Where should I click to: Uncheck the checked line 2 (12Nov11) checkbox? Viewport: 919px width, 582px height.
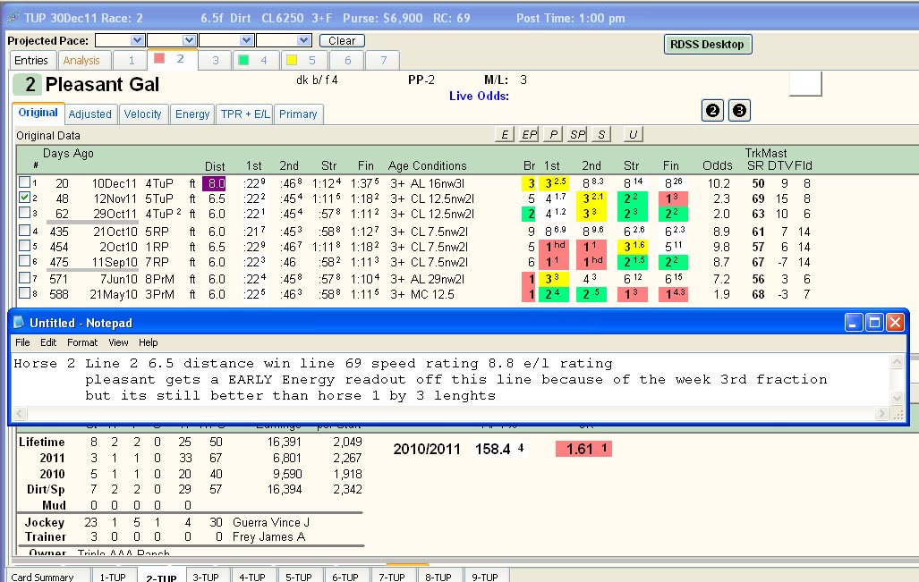(25, 198)
